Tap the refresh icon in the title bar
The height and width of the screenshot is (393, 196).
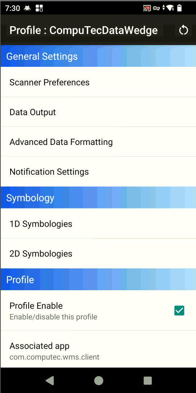183,30
